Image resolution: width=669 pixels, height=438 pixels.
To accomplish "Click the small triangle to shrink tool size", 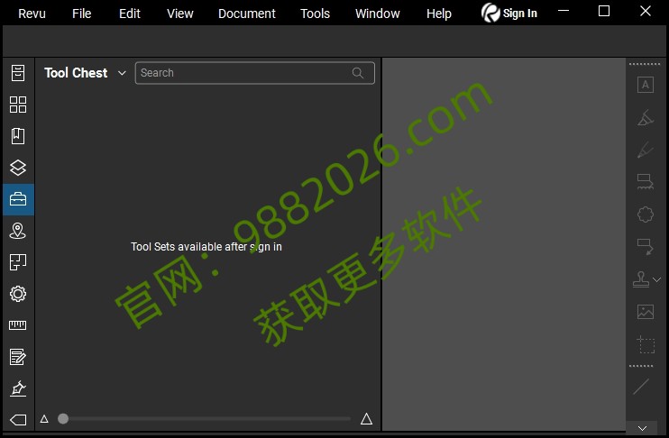I will point(44,419).
